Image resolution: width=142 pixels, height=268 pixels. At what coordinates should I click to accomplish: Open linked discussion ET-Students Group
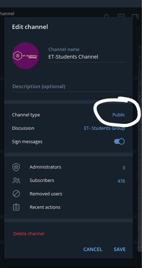point(104,128)
